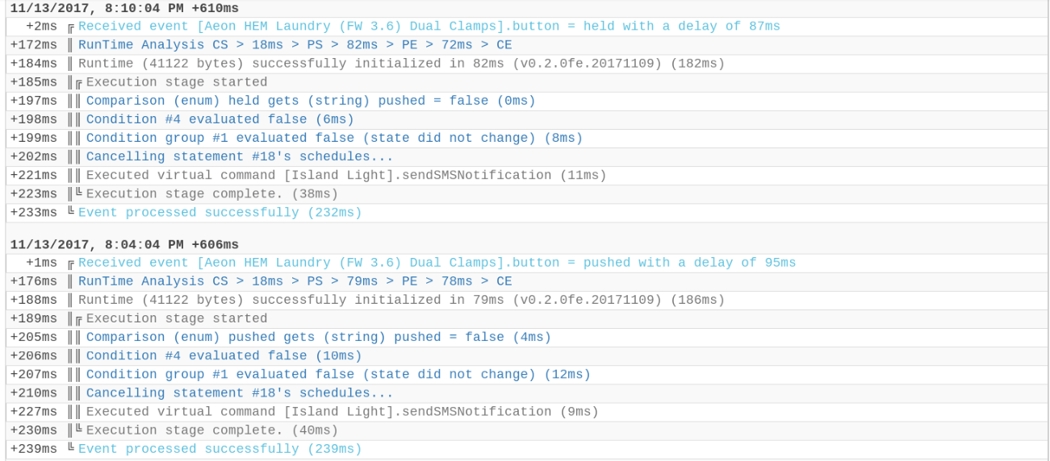Select 'Comparison (enum) pushed gets' log line

click(319, 337)
